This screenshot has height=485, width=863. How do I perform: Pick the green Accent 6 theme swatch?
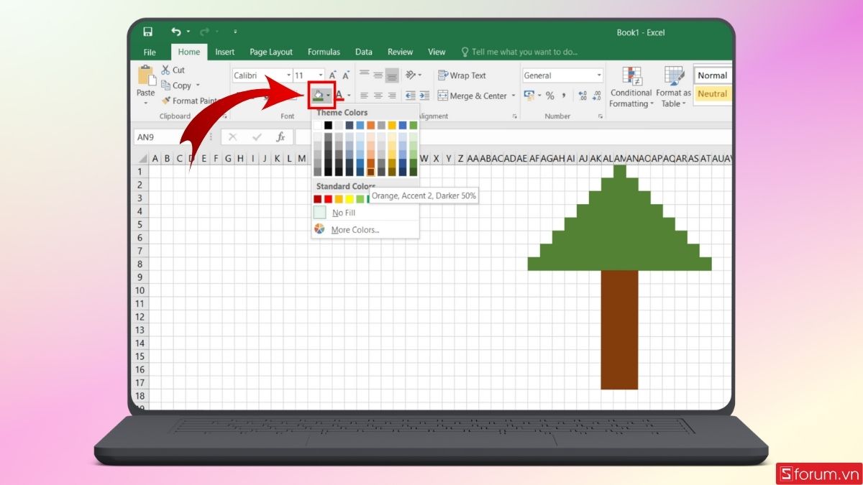click(x=413, y=125)
